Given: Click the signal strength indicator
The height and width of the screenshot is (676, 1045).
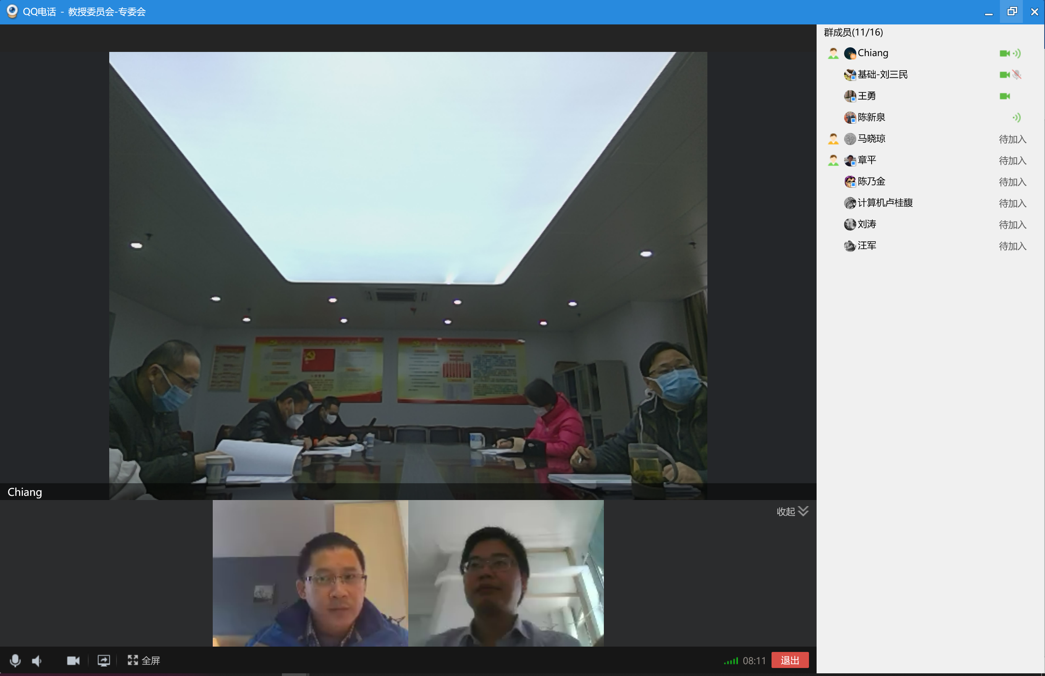Looking at the screenshot, I should coord(731,661).
